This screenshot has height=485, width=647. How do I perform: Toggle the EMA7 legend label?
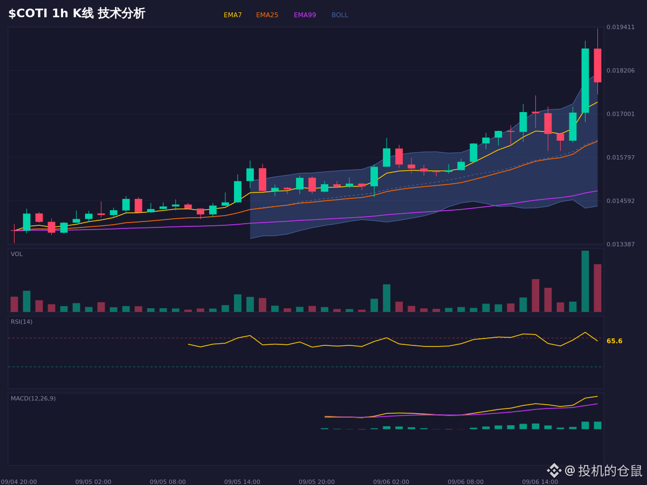tap(232, 15)
